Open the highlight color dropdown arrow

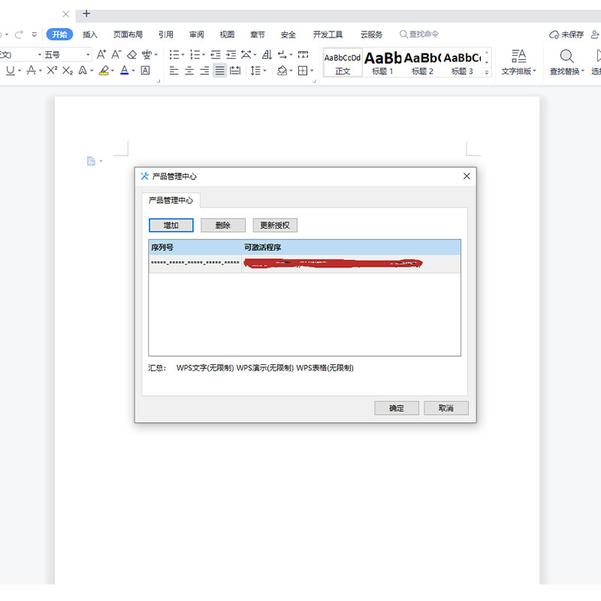112,71
